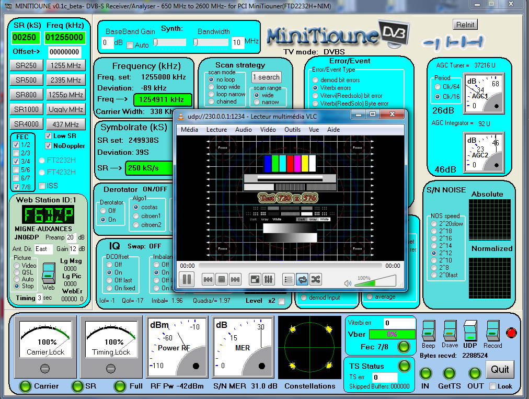529x399 pixels.
Task: Click the MER dB meter
Action: [242, 347]
